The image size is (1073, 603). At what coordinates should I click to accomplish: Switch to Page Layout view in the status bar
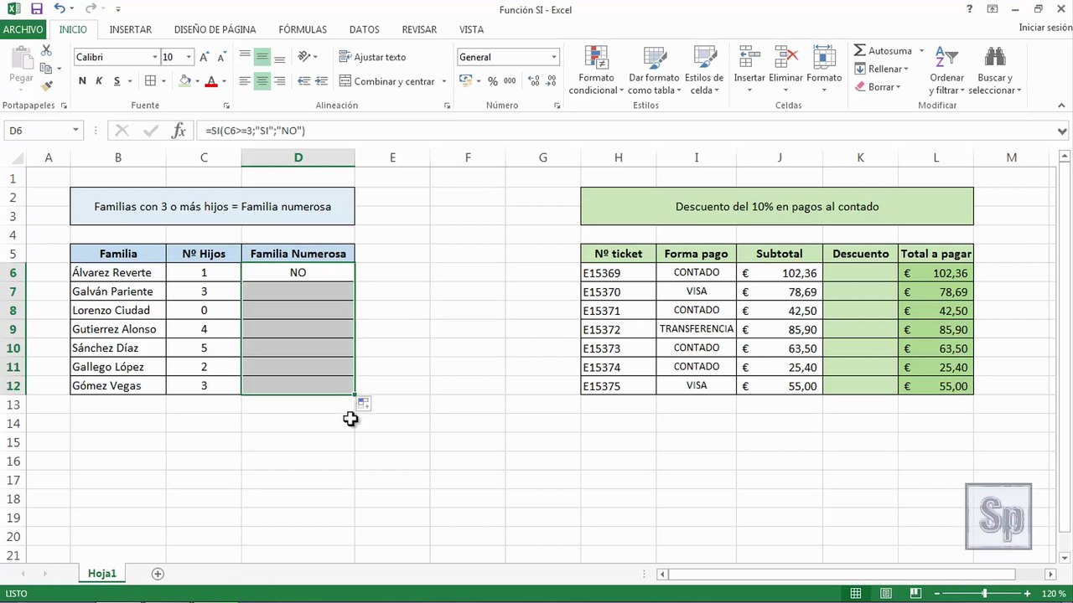click(x=886, y=594)
